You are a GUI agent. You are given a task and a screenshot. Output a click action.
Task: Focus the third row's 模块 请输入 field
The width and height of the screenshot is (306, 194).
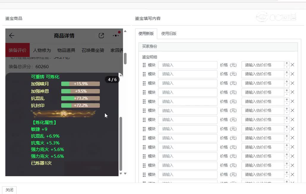click(187, 83)
